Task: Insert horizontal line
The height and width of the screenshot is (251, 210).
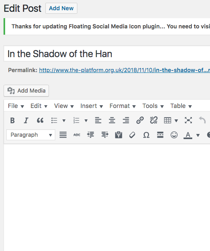Action: click(x=160, y=135)
